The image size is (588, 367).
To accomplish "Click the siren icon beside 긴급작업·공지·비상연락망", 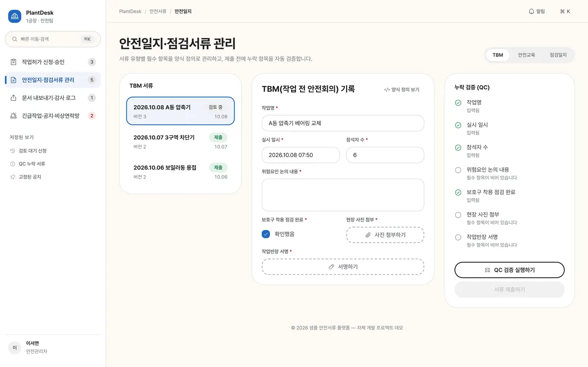I will (13, 116).
